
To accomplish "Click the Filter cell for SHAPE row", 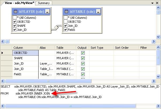I will (x=148, y=58).
